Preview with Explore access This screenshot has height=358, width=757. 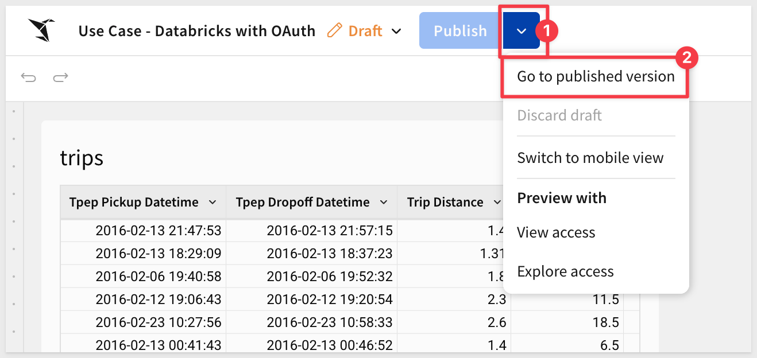tap(565, 271)
